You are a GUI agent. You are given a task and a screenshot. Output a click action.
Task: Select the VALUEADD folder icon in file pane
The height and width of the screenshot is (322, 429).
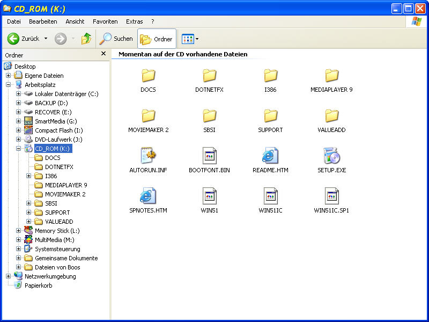point(331,116)
